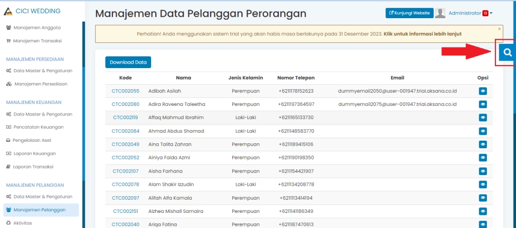
Task: Open notification badge showing 13
Action: coord(485,13)
